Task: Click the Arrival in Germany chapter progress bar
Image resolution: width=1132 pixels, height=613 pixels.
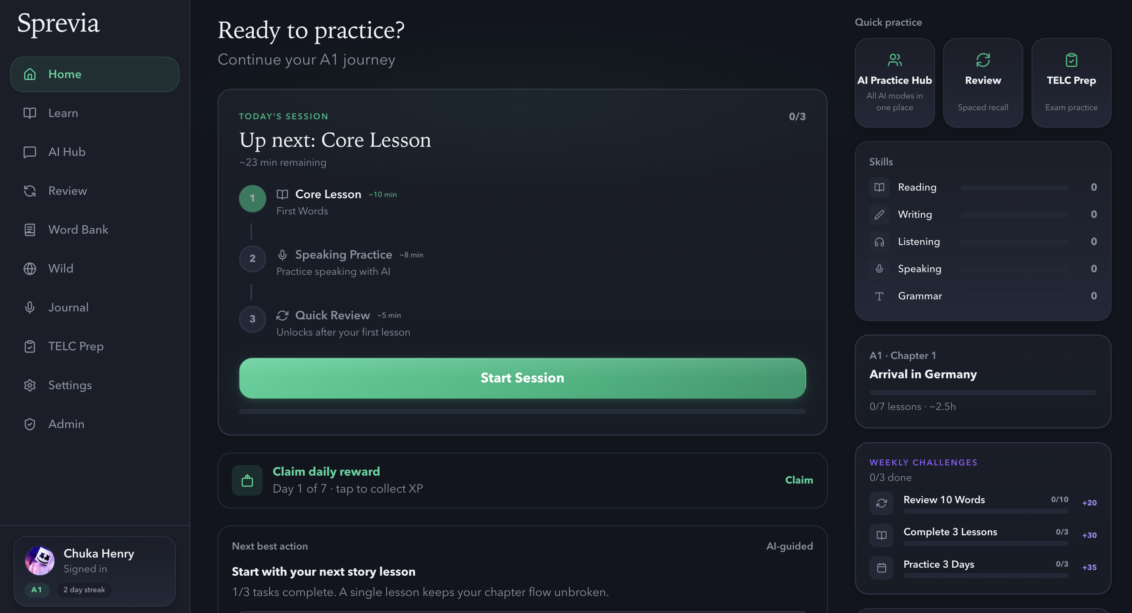Action: tap(983, 393)
